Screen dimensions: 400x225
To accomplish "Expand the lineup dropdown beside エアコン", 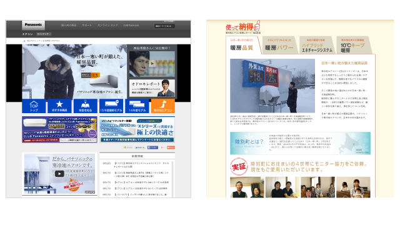I will [44, 34].
